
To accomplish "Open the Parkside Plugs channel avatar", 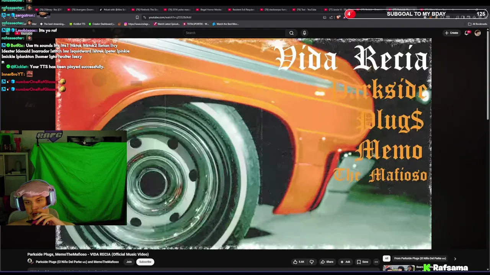I will [30, 261].
